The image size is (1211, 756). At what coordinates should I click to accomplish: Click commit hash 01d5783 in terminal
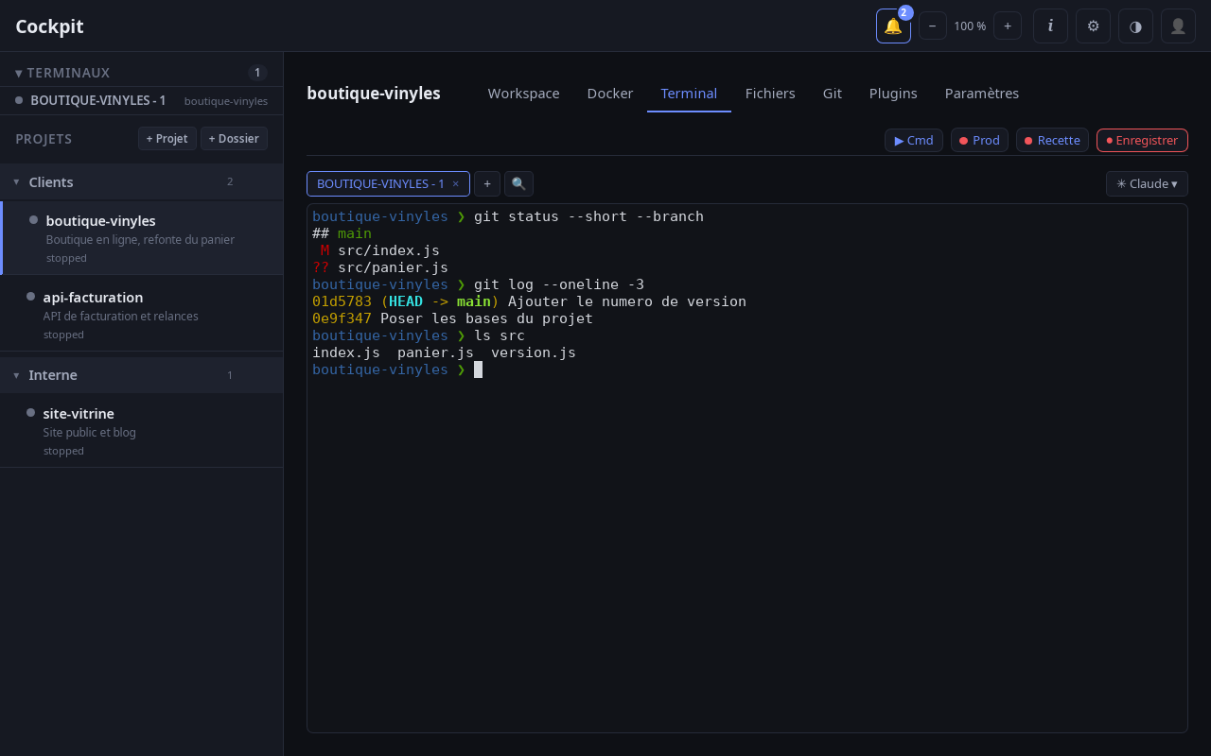click(x=342, y=301)
